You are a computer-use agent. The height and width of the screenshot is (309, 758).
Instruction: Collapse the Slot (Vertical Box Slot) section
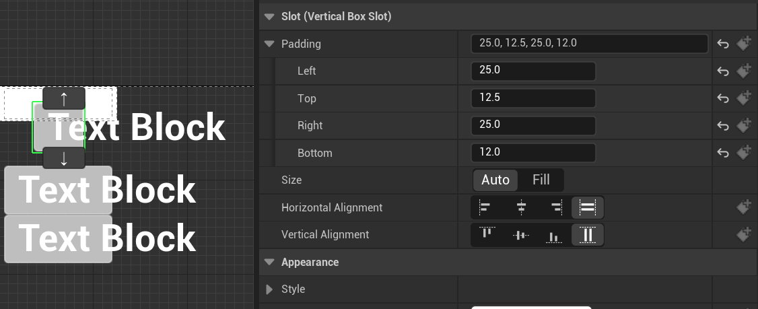coord(269,17)
